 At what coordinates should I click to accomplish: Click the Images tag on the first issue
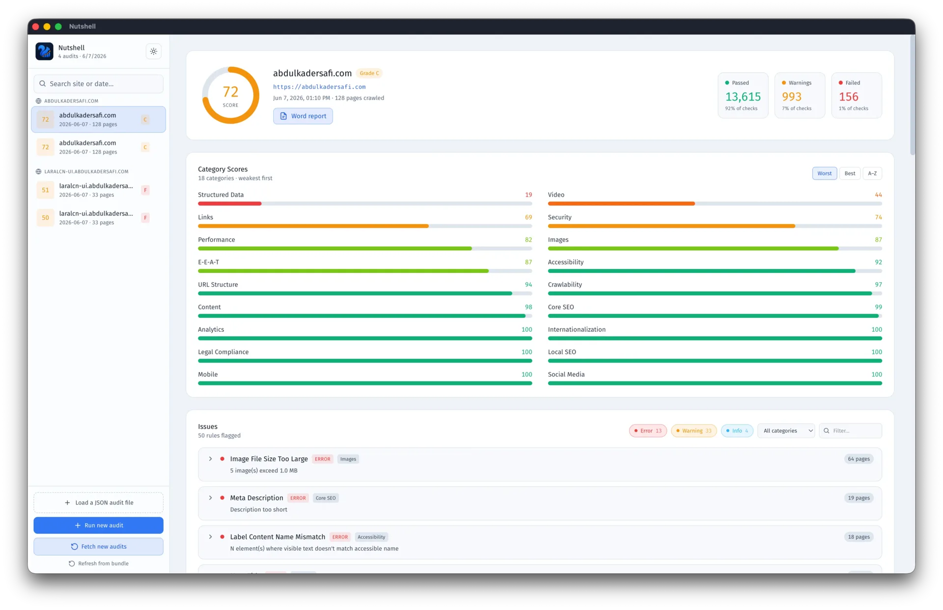(348, 459)
